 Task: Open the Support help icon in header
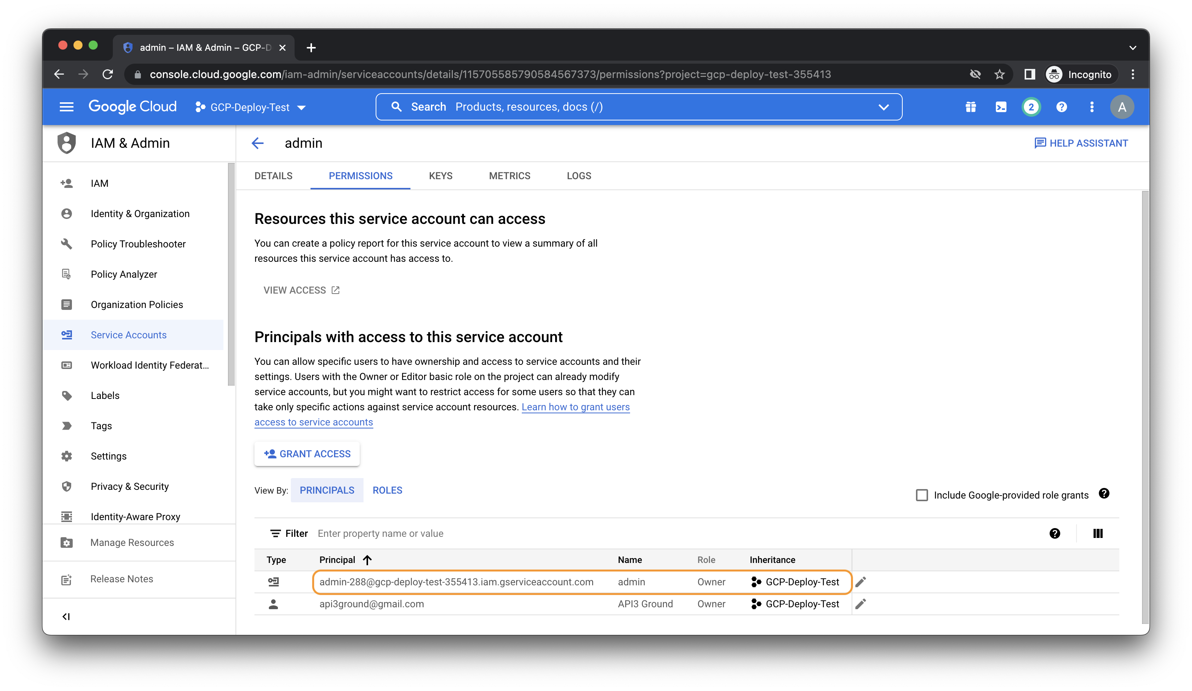(1061, 106)
